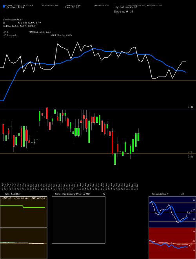Click the last green candlestick on price chart
This screenshot has width=196, height=259.
[138, 137]
